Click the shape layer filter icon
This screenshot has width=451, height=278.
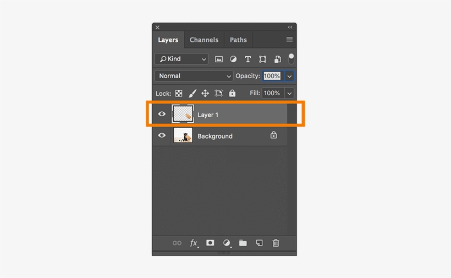[263, 59]
